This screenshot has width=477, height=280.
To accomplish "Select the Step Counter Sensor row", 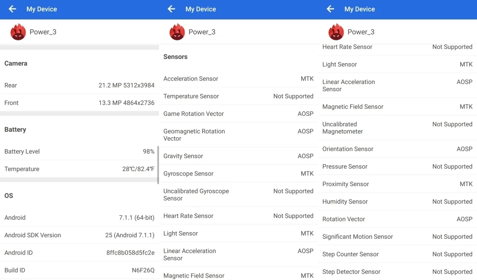I will (x=397, y=254).
